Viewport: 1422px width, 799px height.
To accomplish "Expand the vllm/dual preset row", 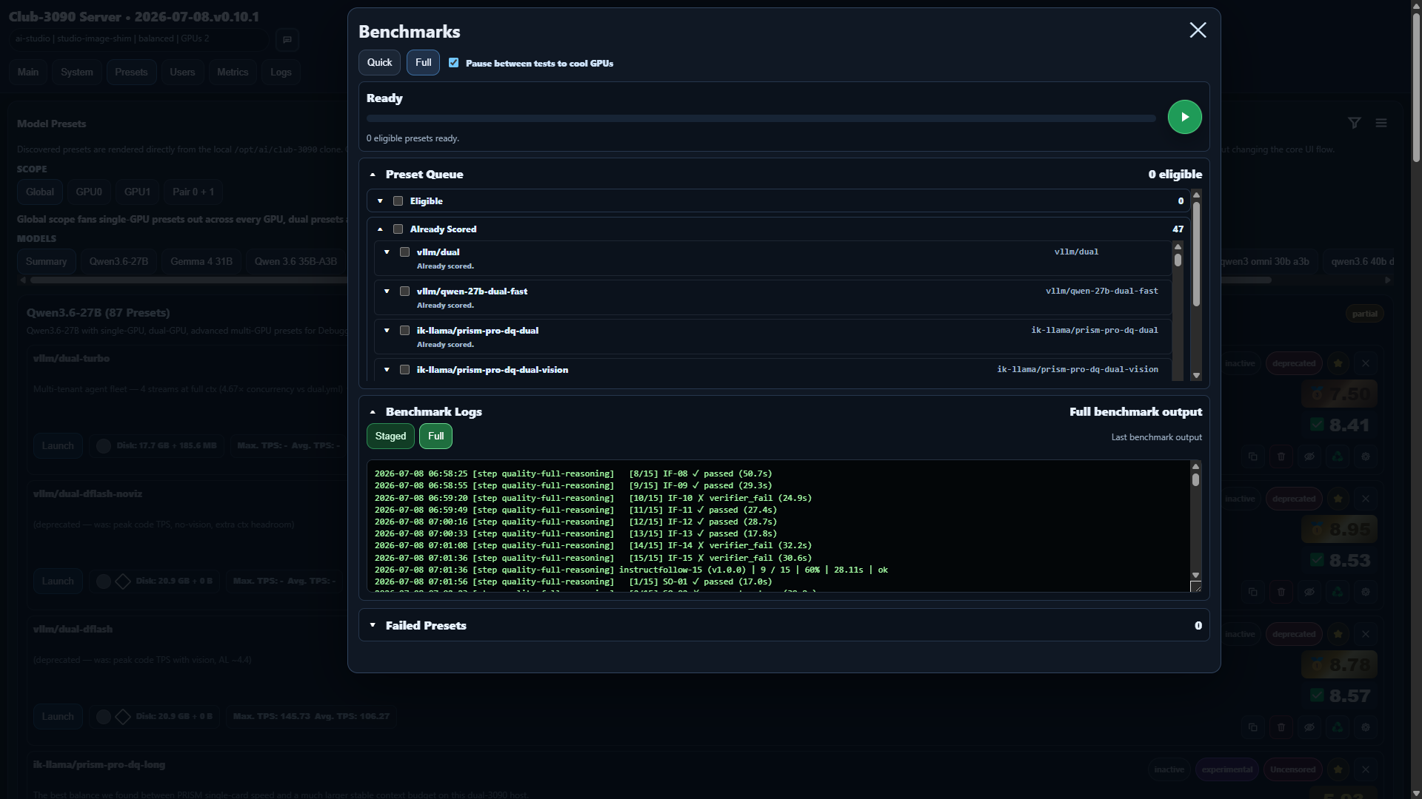I will pos(387,252).
